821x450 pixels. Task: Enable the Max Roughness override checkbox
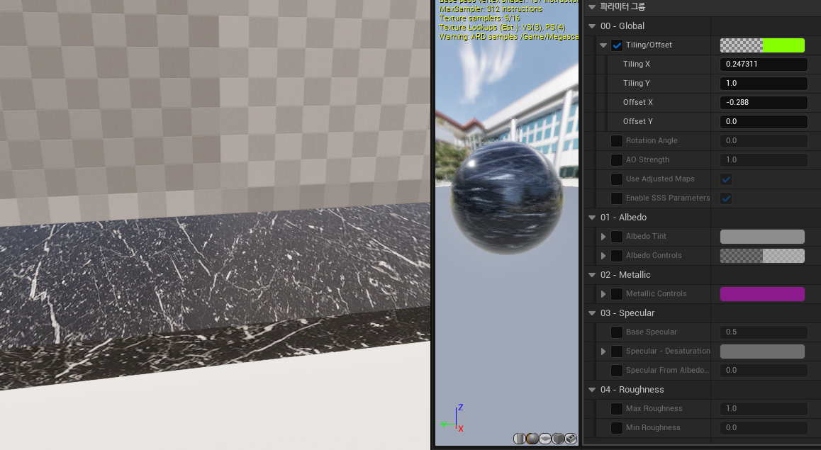(x=617, y=409)
